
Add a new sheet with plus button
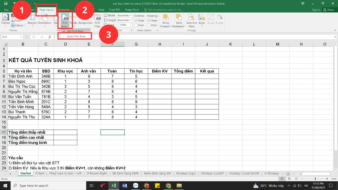click(288, 174)
